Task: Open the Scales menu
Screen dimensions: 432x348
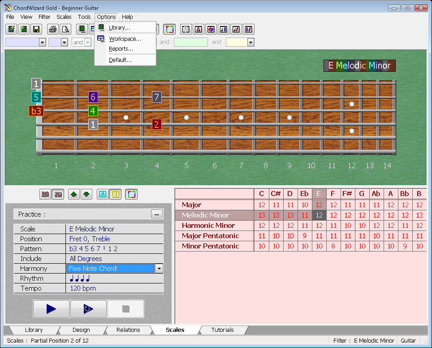Action: click(64, 17)
